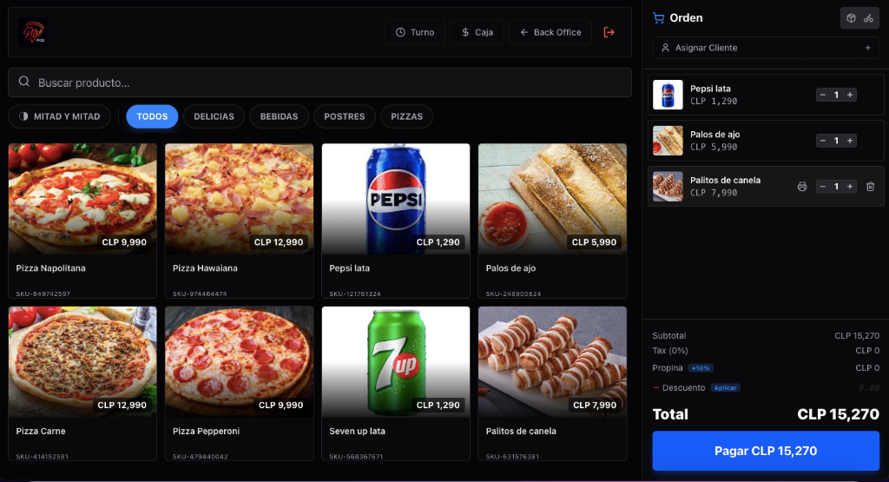
Task: Add Pepsi lata product card
Action: coord(396,221)
